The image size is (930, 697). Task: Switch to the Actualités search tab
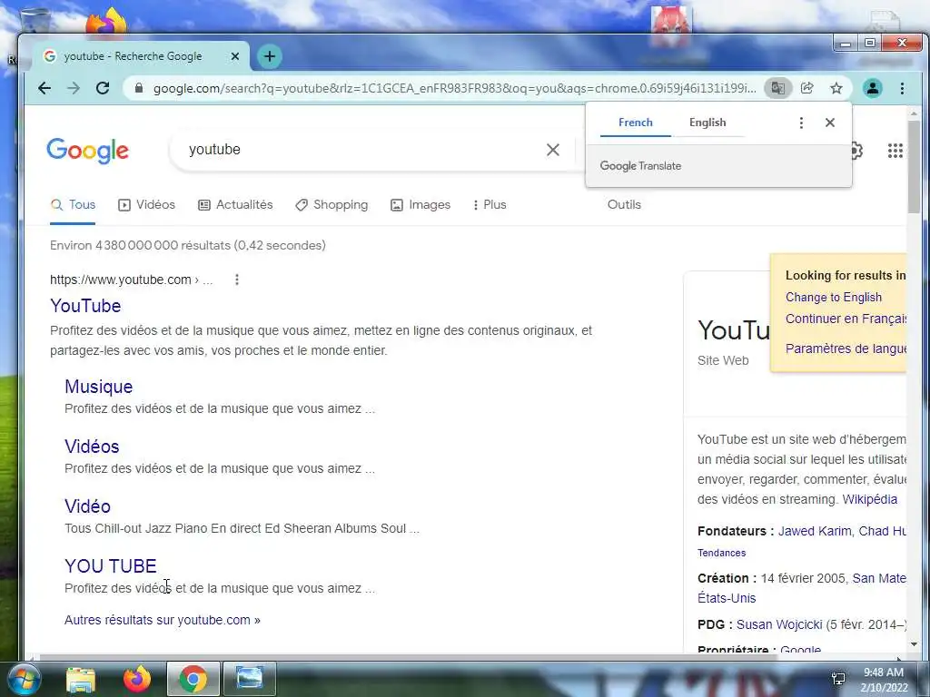(x=235, y=205)
